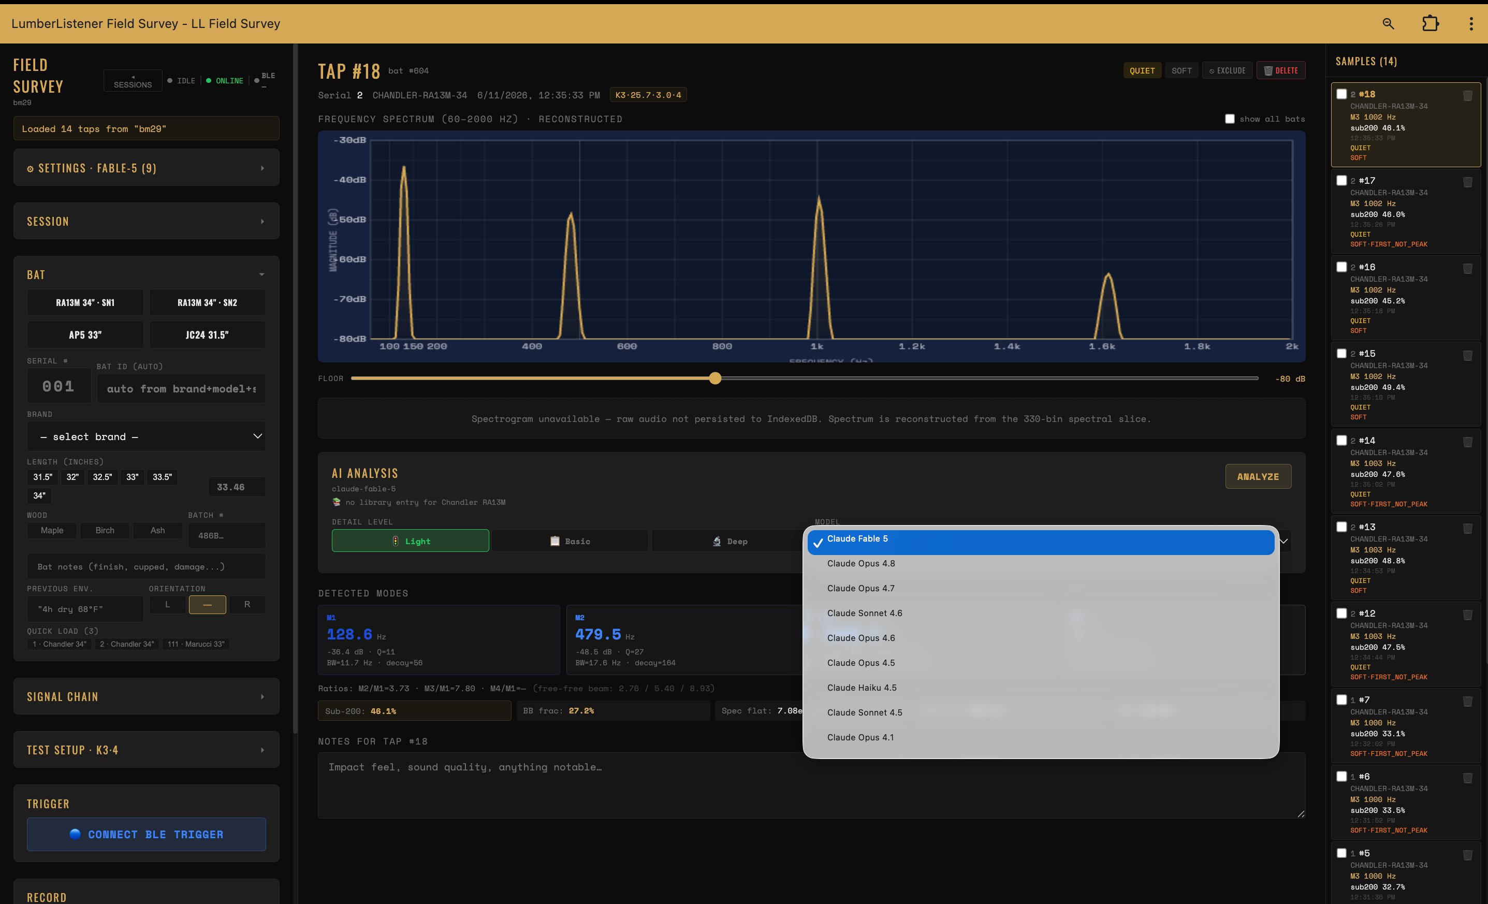The width and height of the screenshot is (1488, 904).
Task: Pick Birch as the wood type
Action: (x=105, y=530)
